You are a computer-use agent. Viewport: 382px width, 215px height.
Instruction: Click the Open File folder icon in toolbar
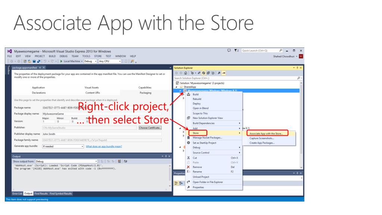pyautogui.click(x=29, y=61)
